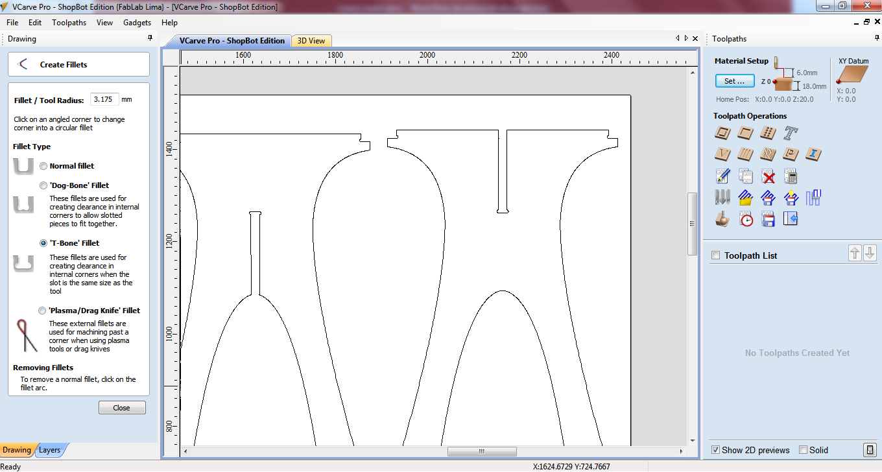Select the 'Dog-Bone' Fillet radio option
The width and height of the screenshot is (882, 472).
[43, 185]
